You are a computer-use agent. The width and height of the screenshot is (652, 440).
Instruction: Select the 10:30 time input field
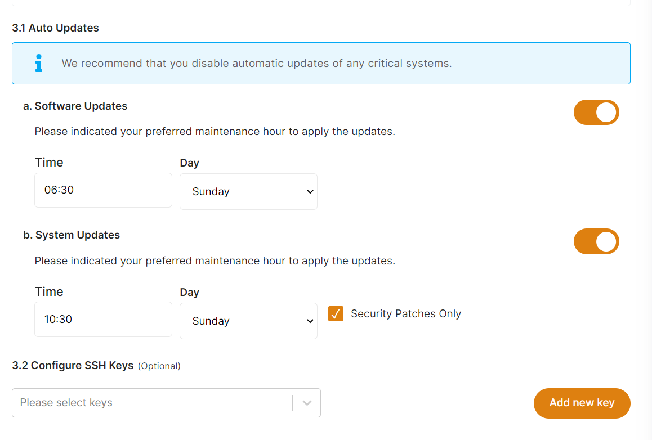coord(103,320)
